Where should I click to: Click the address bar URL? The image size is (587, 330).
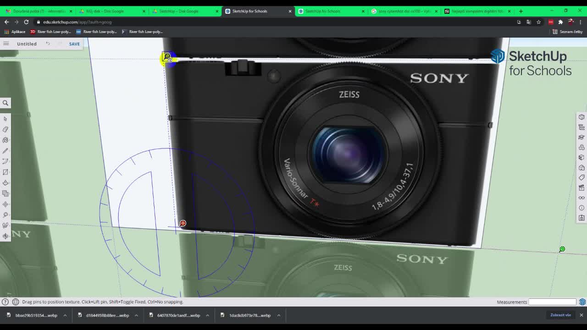(77, 22)
